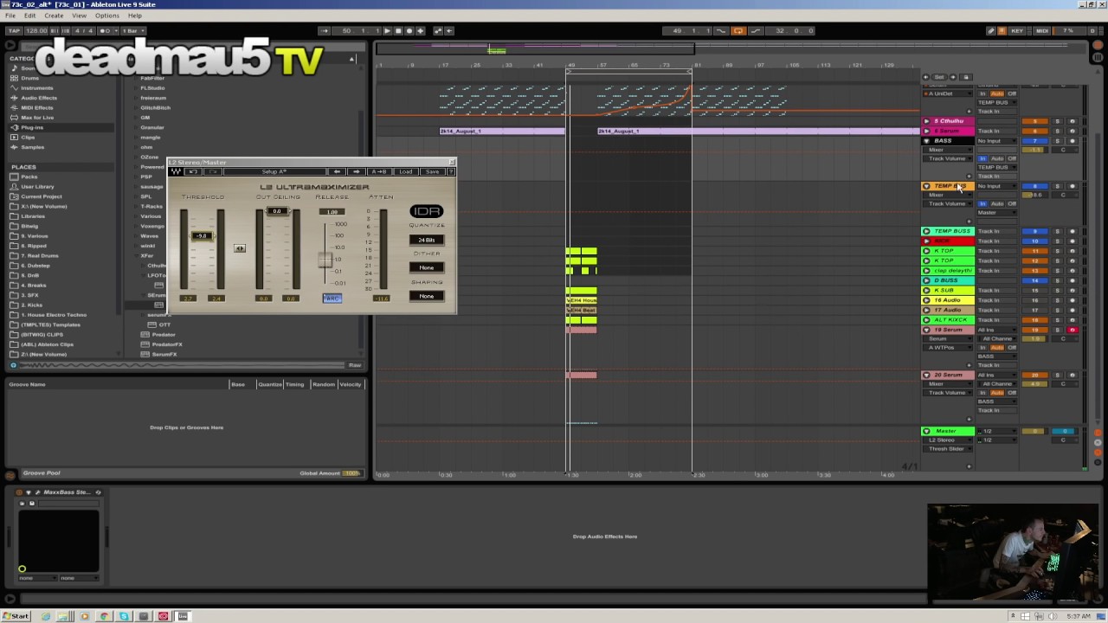Select the Max for Live category
This screenshot has height=623, width=1108.
(37, 117)
